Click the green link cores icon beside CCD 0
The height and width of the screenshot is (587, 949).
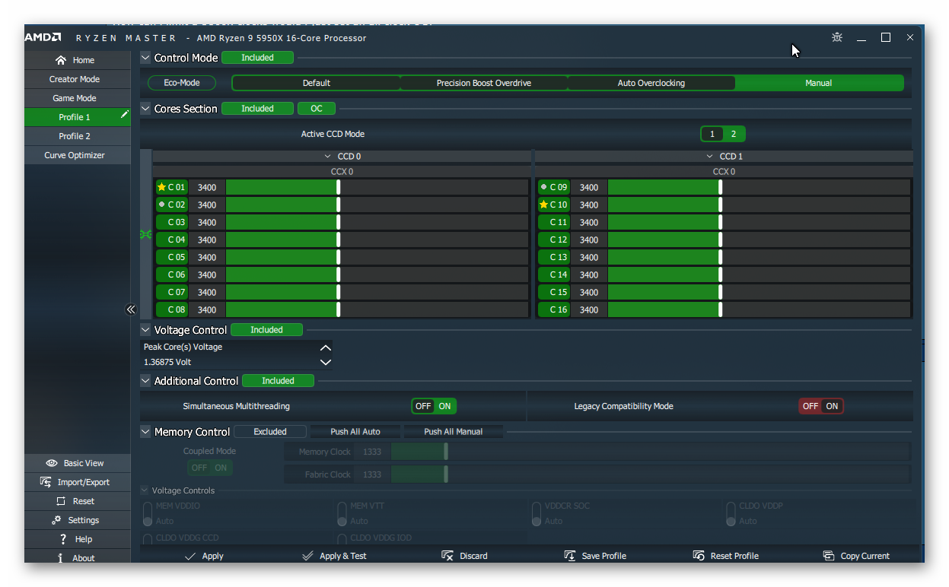tap(145, 235)
